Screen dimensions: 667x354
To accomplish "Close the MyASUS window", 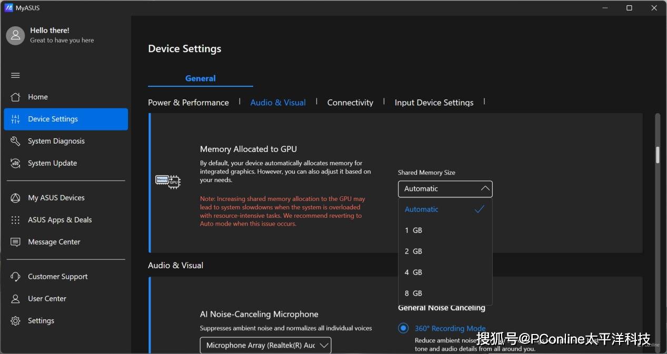I will [654, 8].
